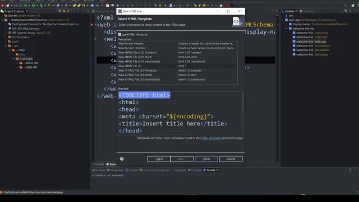Click the green Debug bug toolbar icon
The image size is (359, 202).
click(25, 5)
